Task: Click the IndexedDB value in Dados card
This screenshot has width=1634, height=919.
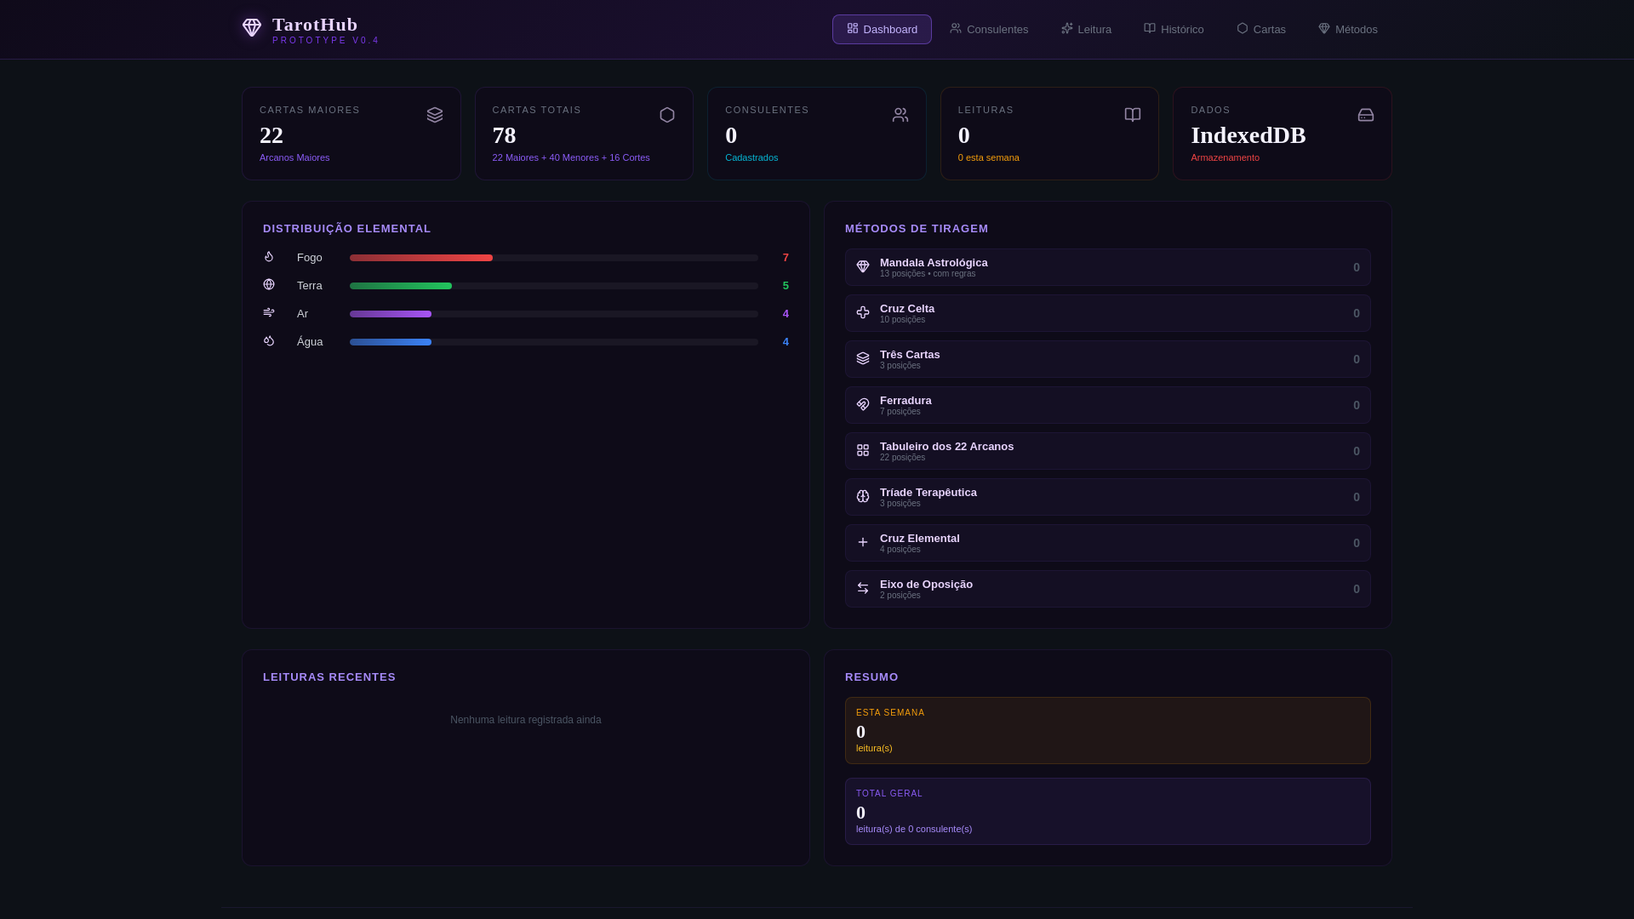Action: 1248,135
